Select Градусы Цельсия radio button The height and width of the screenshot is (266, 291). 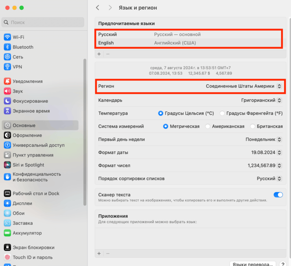tap(160, 113)
